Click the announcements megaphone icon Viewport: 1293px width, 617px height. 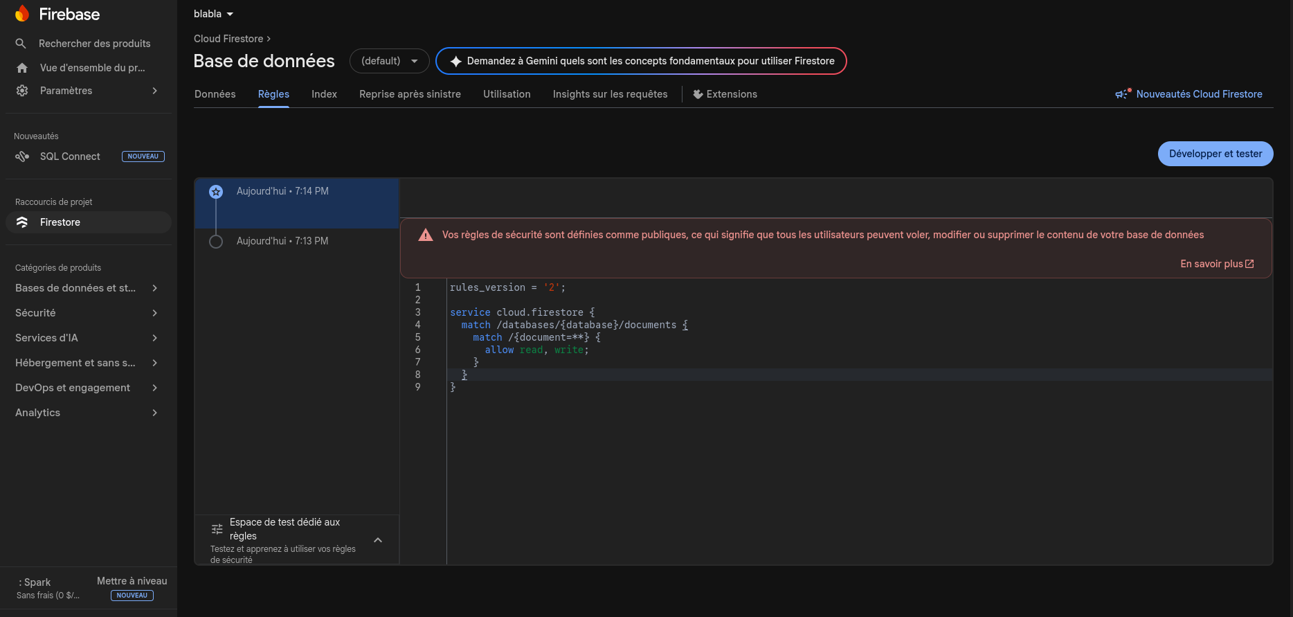point(1123,93)
